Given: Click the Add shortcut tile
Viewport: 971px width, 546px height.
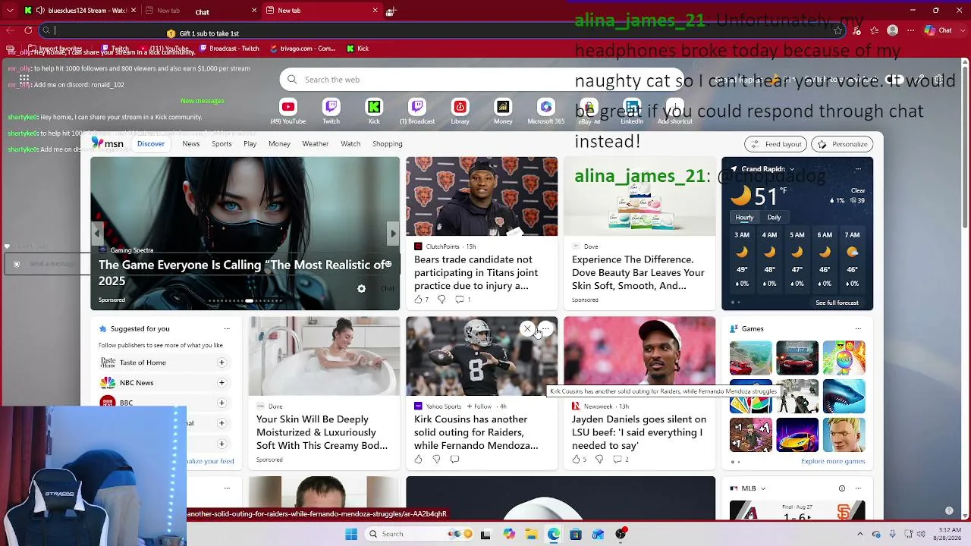Looking at the screenshot, I should point(675,111).
